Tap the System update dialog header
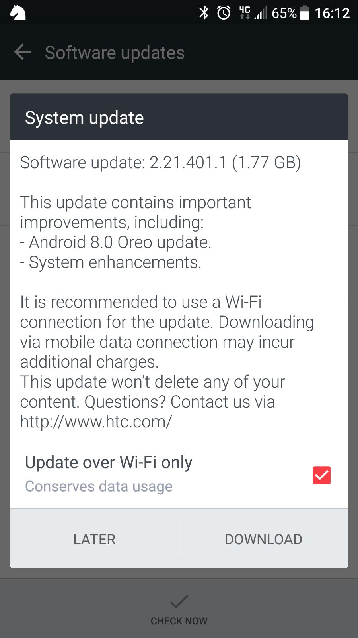The height and width of the screenshot is (638, 358). coord(179,117)
